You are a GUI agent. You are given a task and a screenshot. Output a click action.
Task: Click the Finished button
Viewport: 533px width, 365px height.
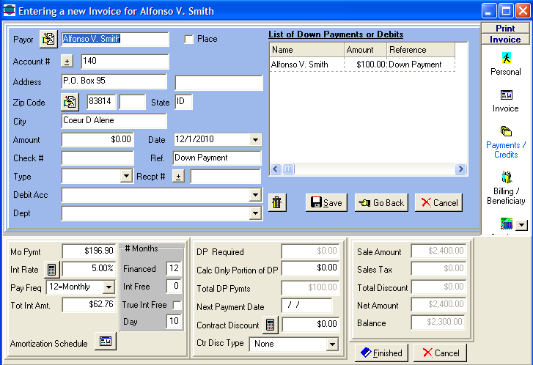pos(381,353)
